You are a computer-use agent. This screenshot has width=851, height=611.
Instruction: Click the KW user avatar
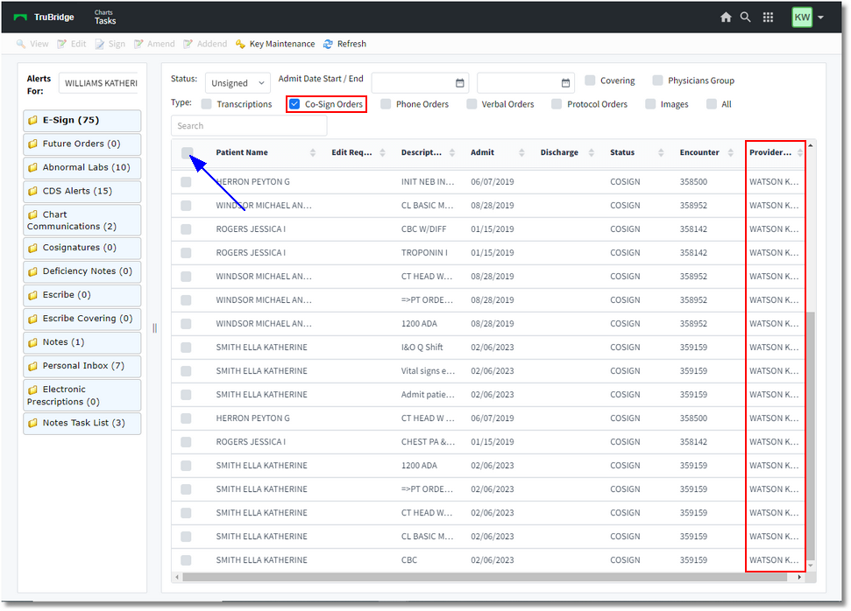(802, 18)
